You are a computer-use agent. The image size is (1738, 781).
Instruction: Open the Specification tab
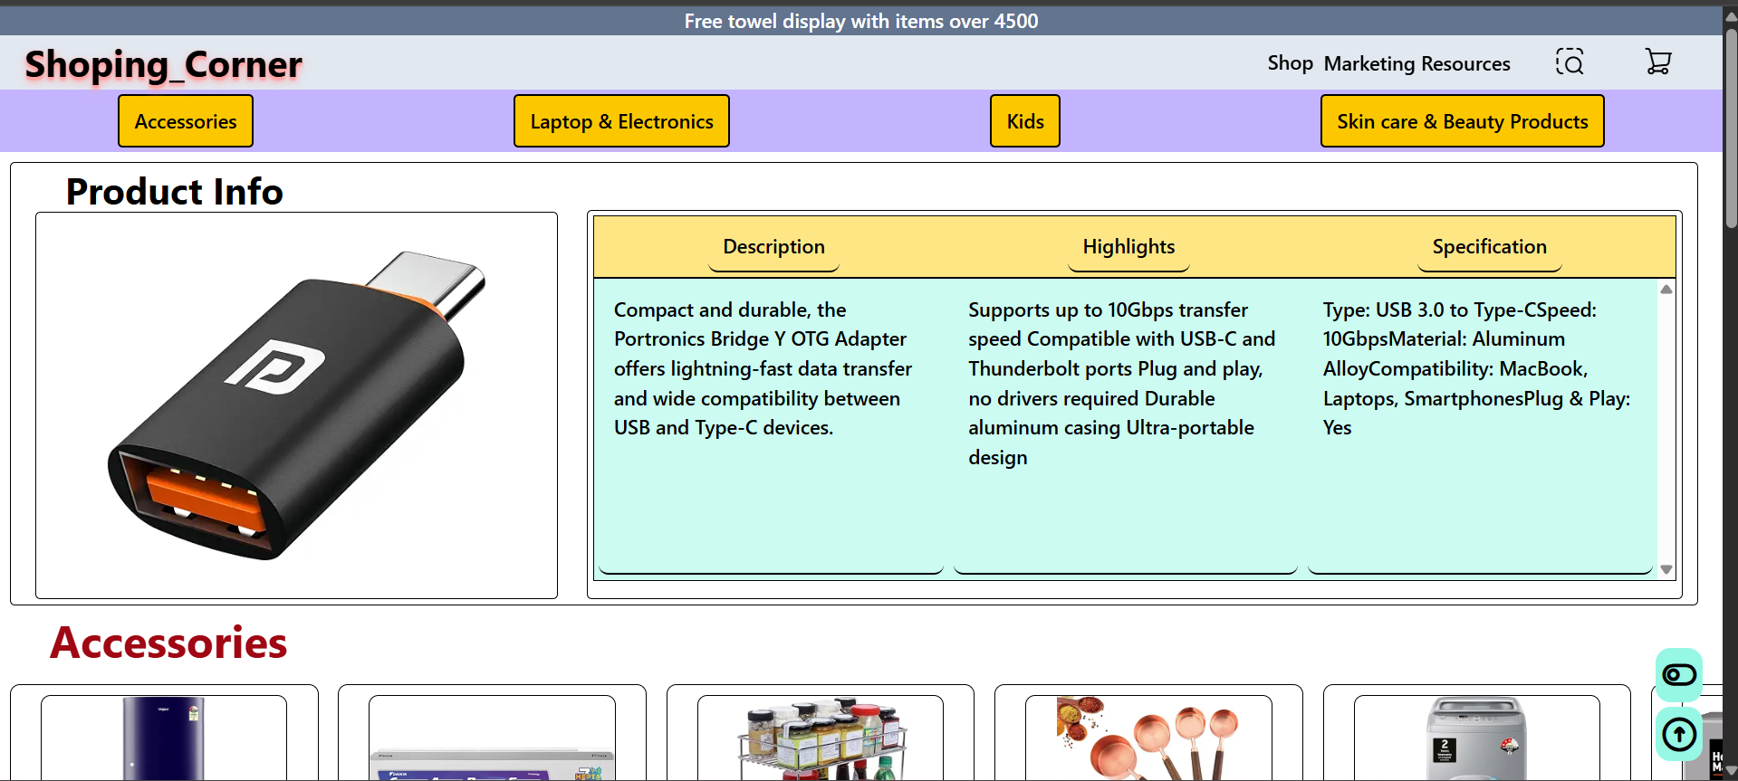click(x=1489, y=247)
